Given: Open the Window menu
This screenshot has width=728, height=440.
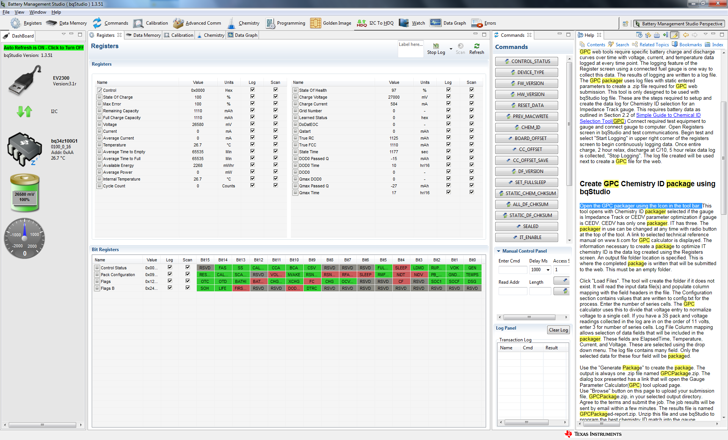Looking at the screenshot, I should (x=38, y=12).
